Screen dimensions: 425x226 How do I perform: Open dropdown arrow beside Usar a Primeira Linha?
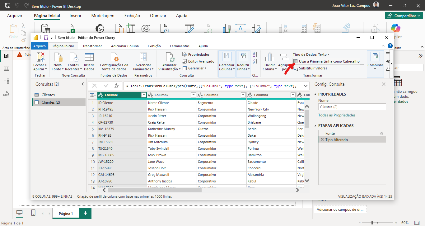[x=362, y=61]
